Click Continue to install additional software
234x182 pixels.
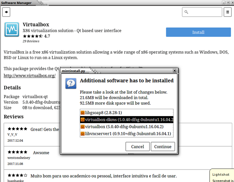click(x=163, y=146)
